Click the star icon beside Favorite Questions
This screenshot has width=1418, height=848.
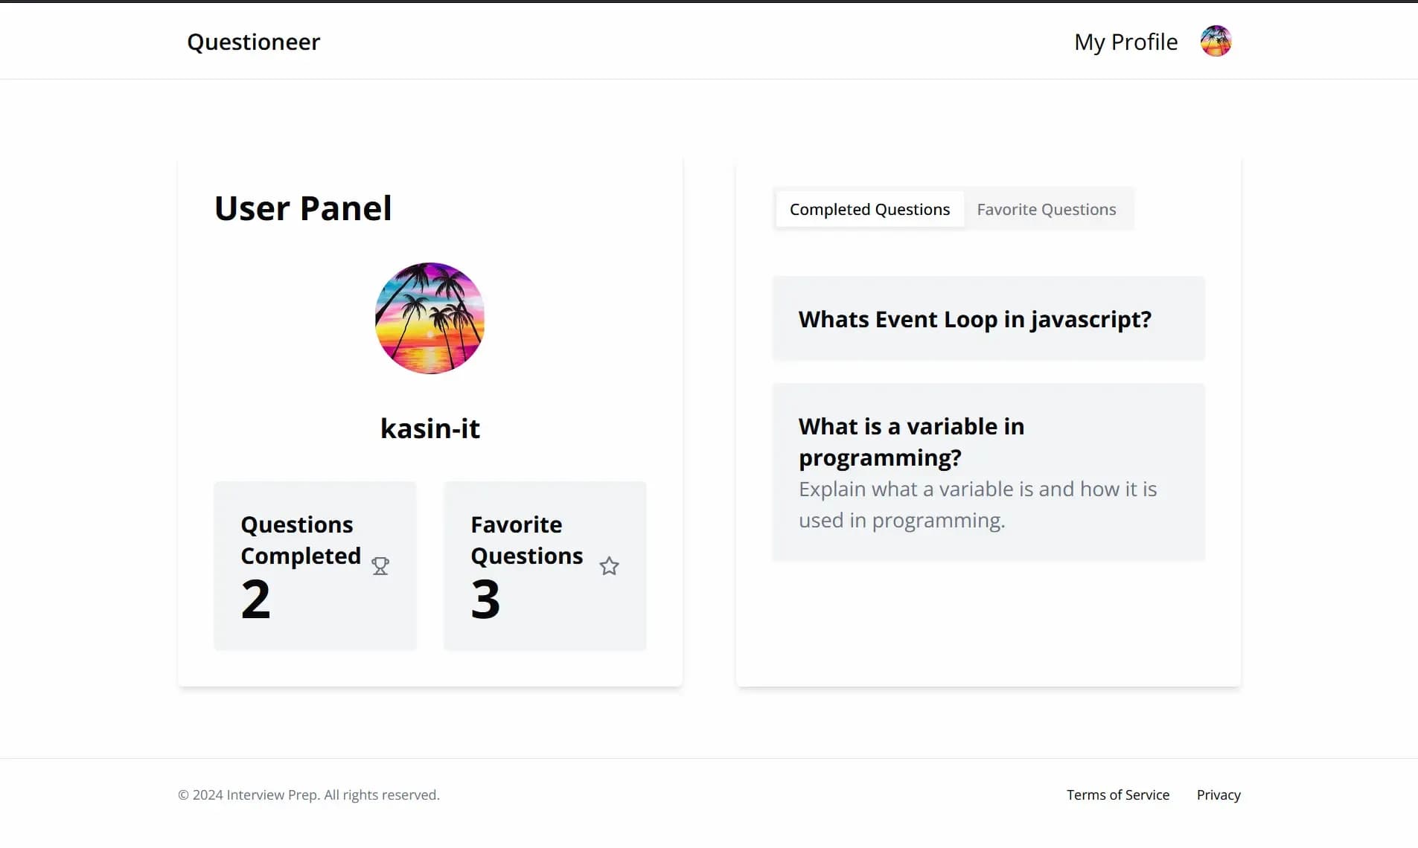click(609, 566)
